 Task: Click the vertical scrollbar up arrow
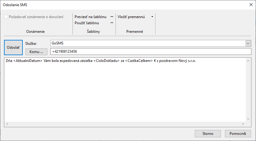[x=248, y=61]
